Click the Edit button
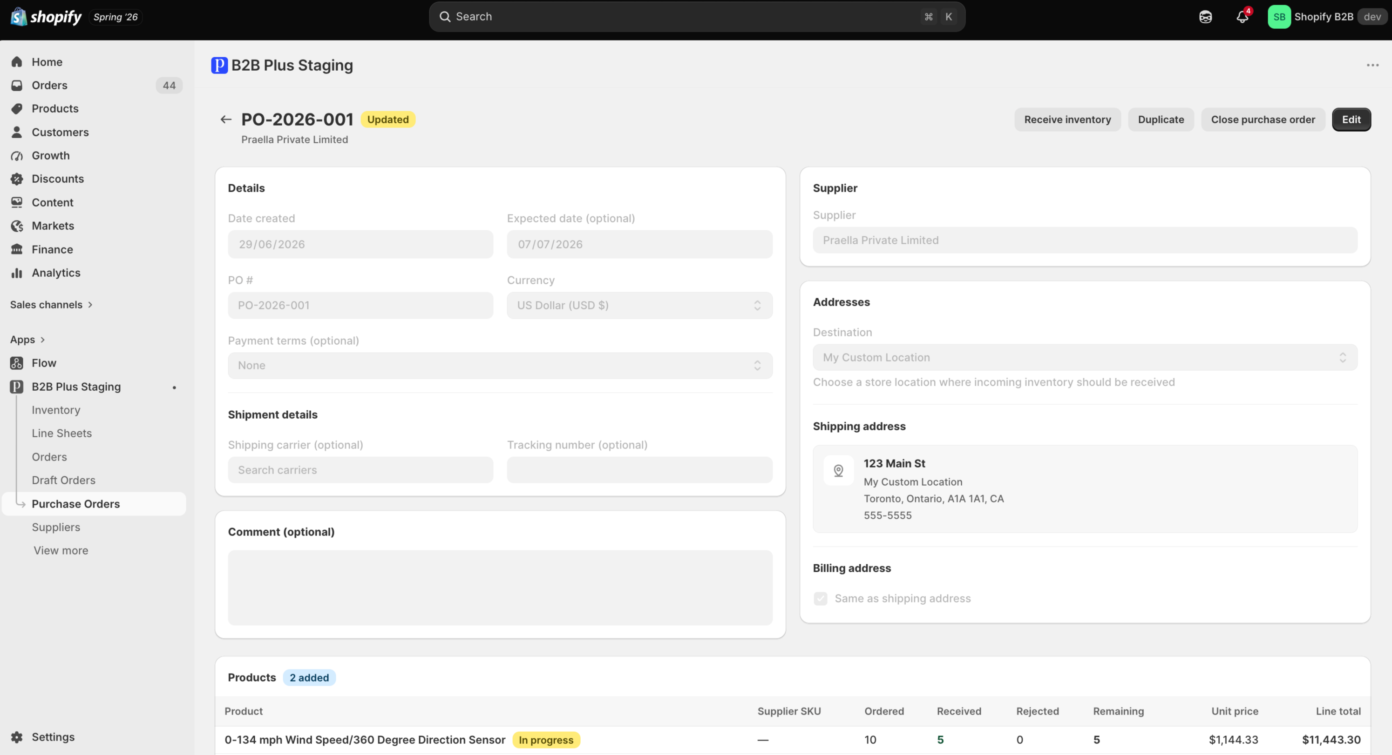Viewport: 1392px width, 755px height. point(1351,119)
